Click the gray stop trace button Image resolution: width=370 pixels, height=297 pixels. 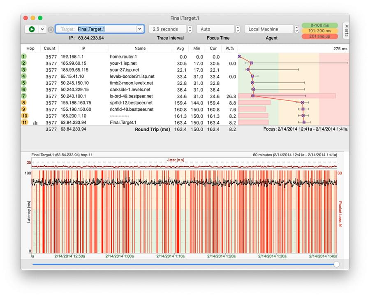pyautogui.click(x=51, y=29)
